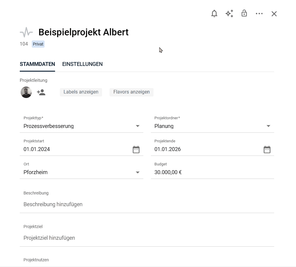Switch to the Einstellungen tab
296x267 pixels.
pos(82,64)
